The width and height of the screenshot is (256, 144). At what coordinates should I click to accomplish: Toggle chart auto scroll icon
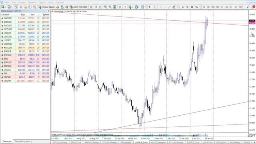120,7
